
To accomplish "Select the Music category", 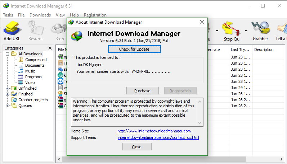I will (30, 71).
